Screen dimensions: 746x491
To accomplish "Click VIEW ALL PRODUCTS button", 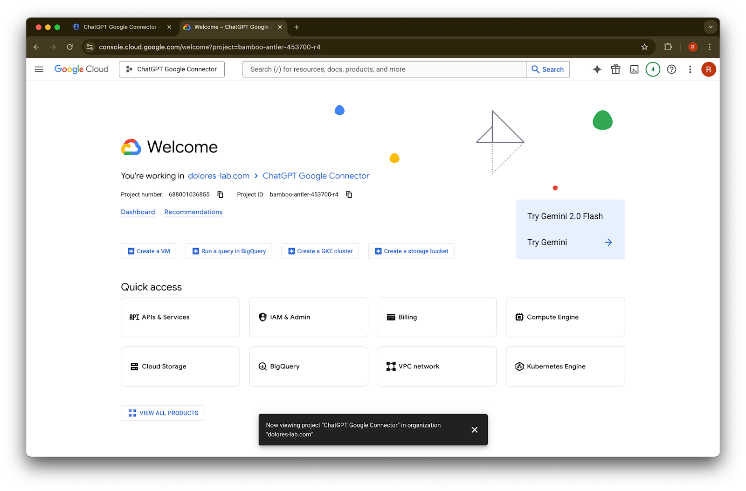I will tap(163, 413).
